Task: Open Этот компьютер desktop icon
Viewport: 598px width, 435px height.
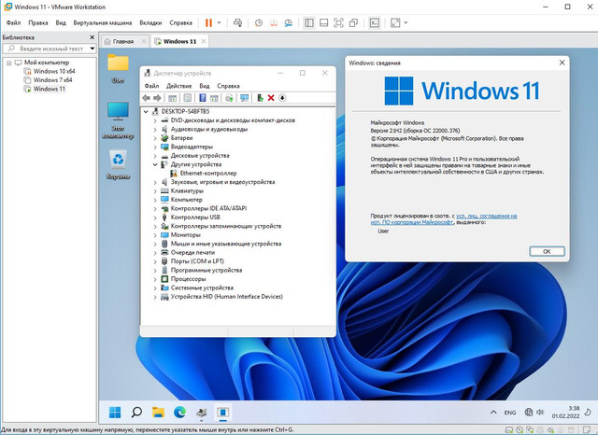Action: point(118,120)
